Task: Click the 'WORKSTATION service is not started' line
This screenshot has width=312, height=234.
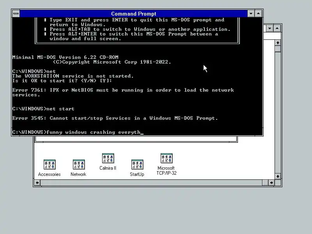Action: pos(73,76)
